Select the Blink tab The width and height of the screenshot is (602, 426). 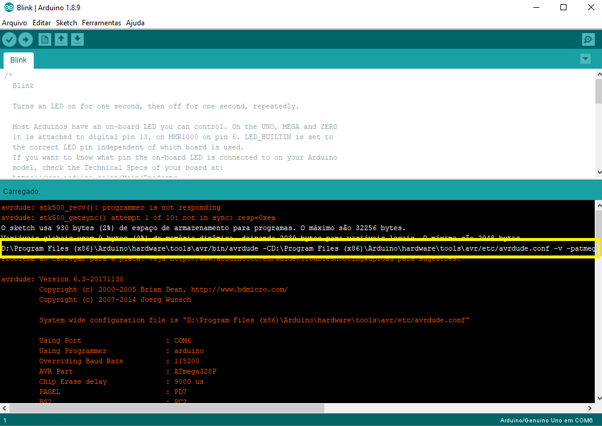(19, 60)
